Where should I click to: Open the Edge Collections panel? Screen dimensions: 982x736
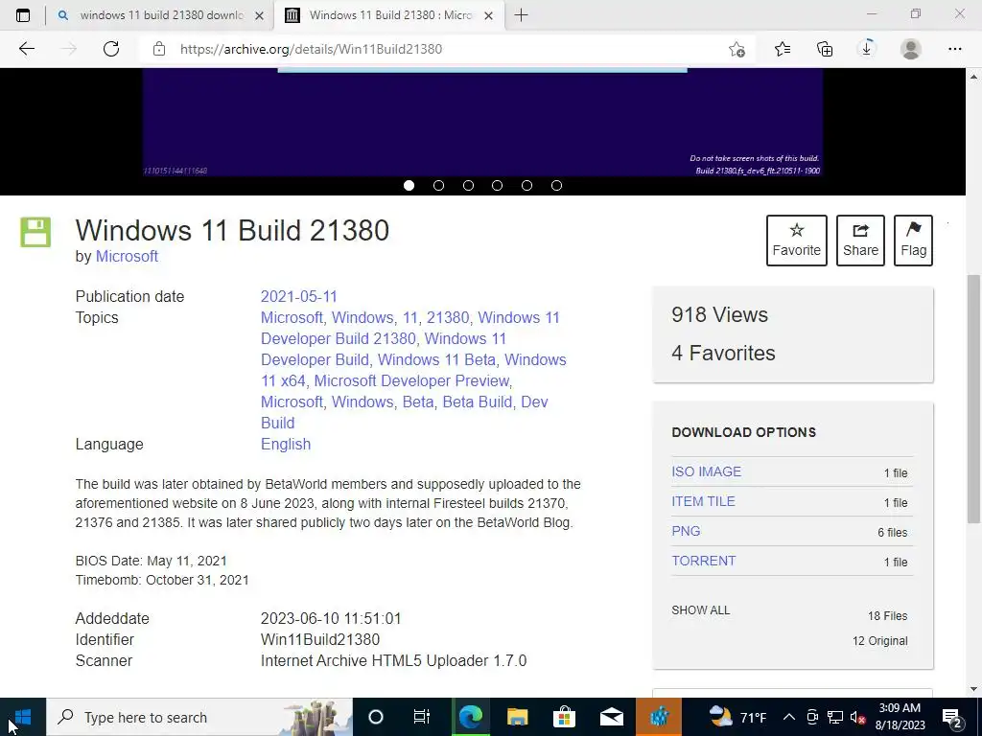825,49
